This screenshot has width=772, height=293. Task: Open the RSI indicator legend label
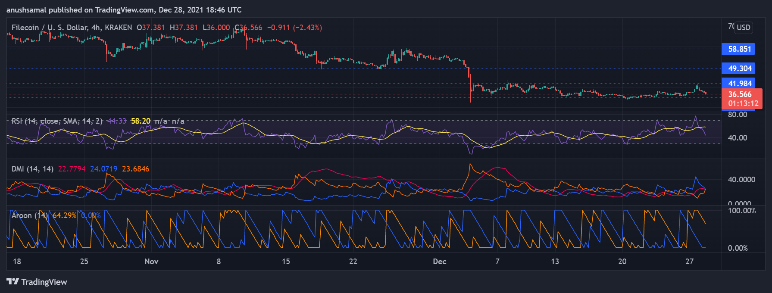(x=57, y=121)
